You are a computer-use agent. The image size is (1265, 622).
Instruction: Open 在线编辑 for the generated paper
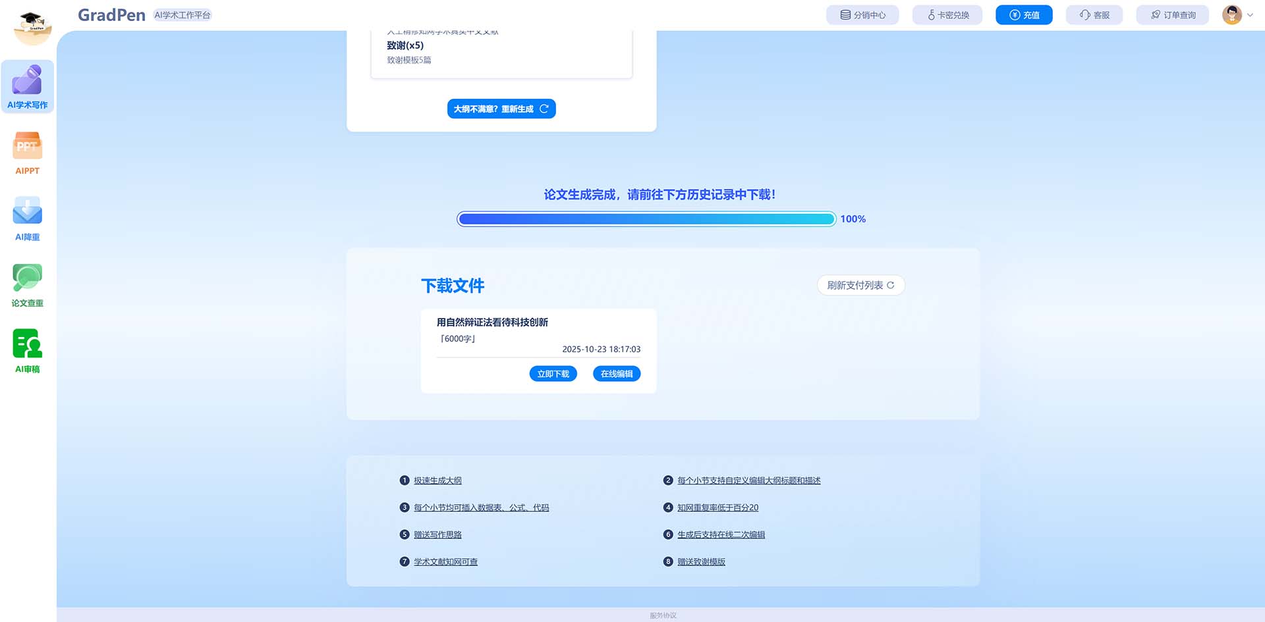(616, 374)
